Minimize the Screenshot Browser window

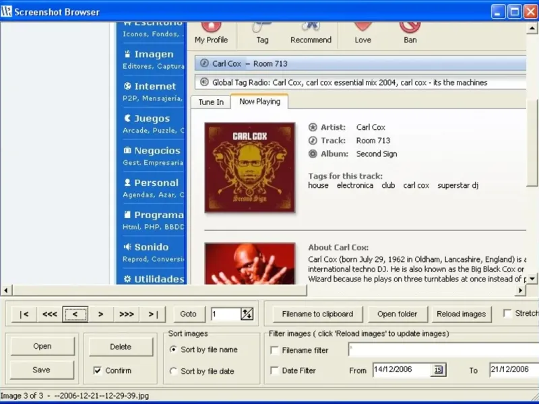498,12
